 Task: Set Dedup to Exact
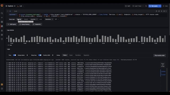71,55
